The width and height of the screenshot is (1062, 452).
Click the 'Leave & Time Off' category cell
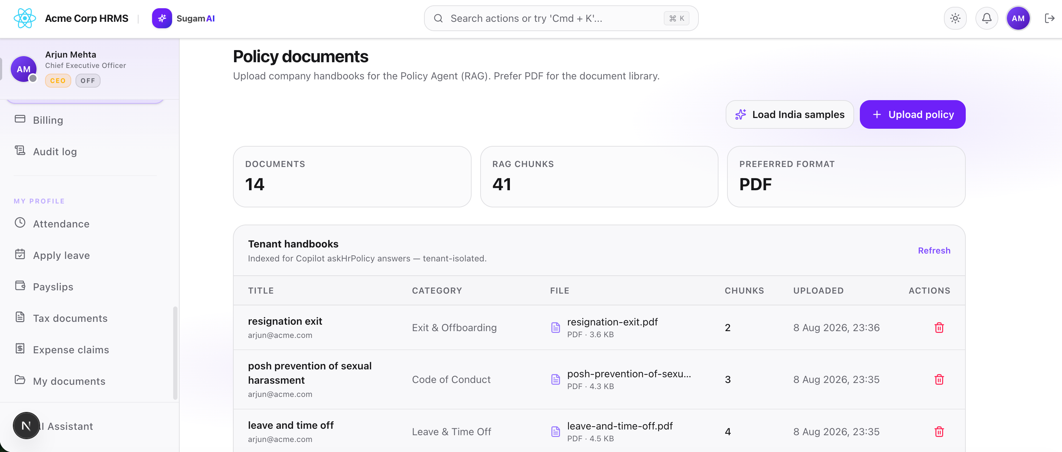click(452, 431)
